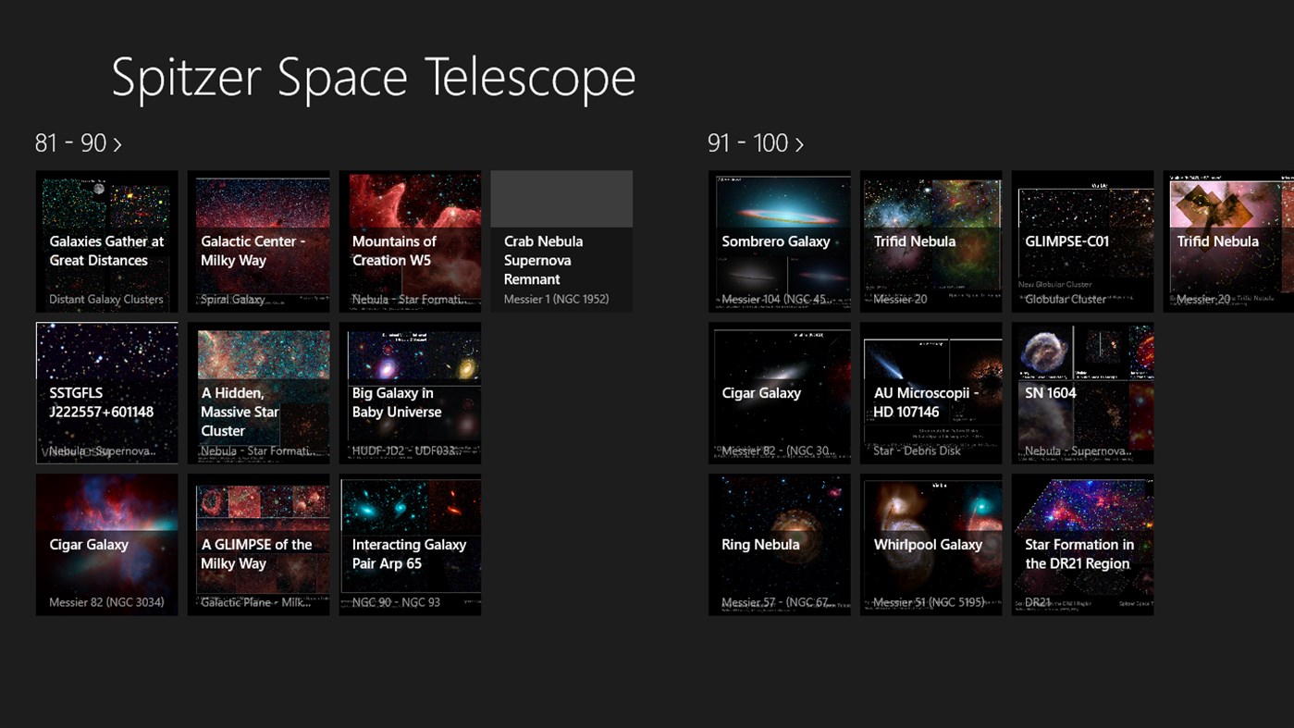Open the 91 - 100 group link

tap(799, 143)
